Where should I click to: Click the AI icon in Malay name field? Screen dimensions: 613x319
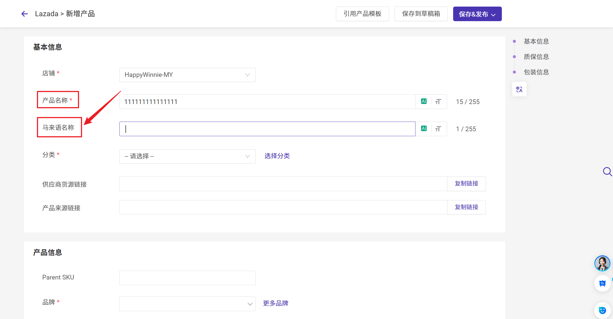[x=424, y=128]
